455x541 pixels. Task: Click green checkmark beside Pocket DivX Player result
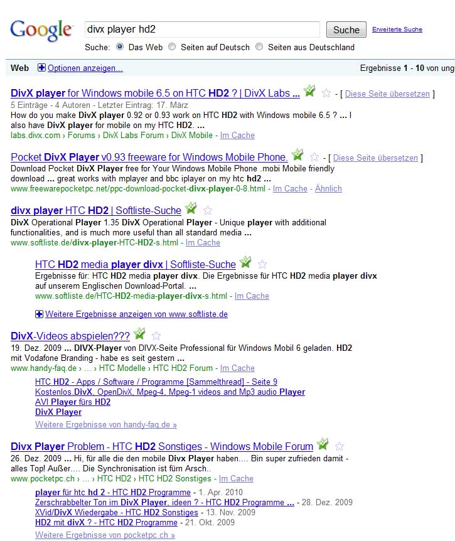[x=297, y=155]
